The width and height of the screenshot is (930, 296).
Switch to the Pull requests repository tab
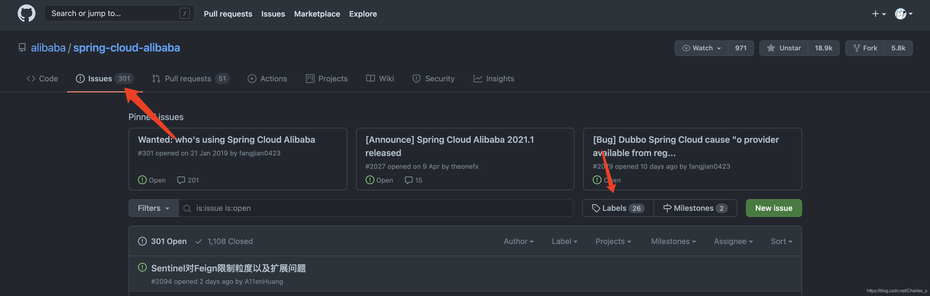[190, 79]
